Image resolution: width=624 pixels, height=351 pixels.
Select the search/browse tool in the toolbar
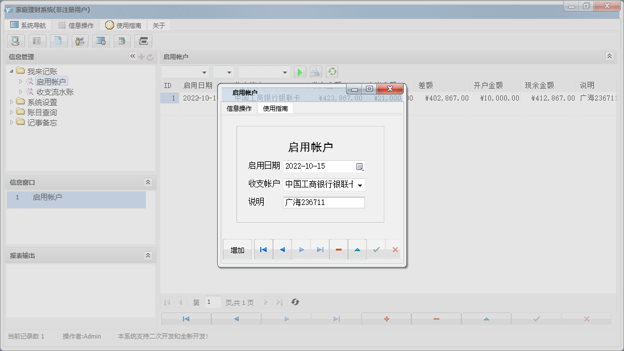pos(15,41)
